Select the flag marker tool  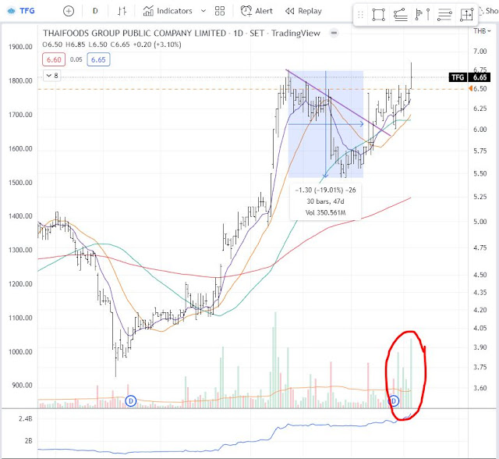tap(423, 15)
